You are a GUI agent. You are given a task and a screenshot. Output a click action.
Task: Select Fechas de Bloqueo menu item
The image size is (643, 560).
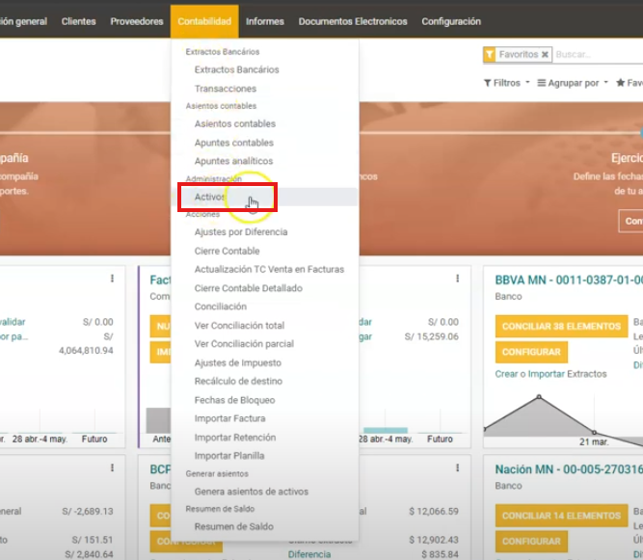tap(234, 400)
